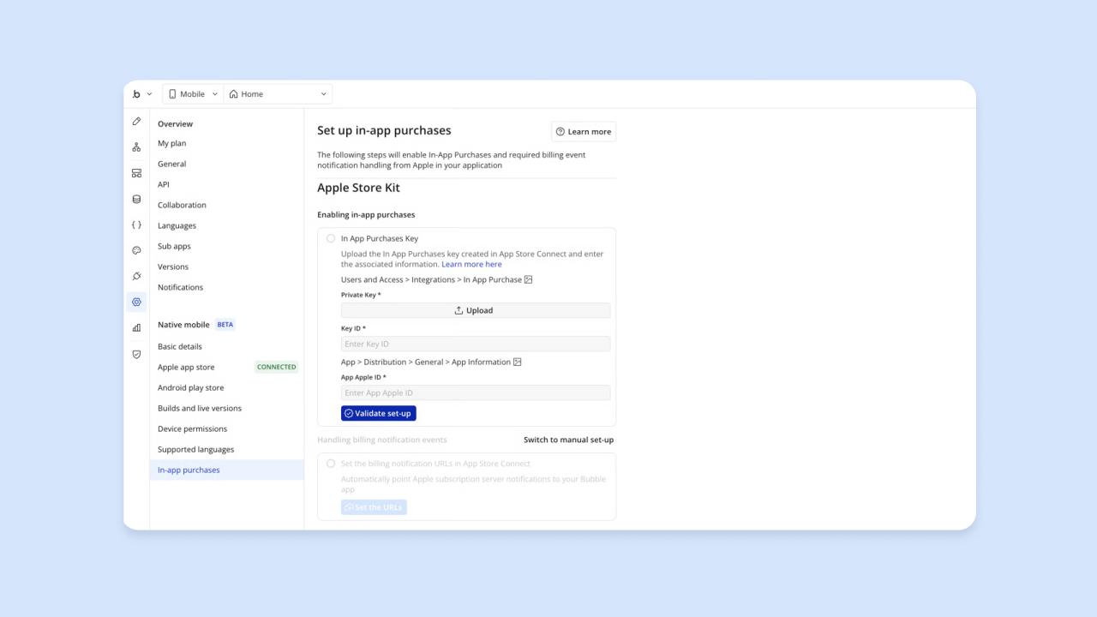1097x617 pixels.
Task: Click the shield check sidebar icon
Action: coord(136,354)
